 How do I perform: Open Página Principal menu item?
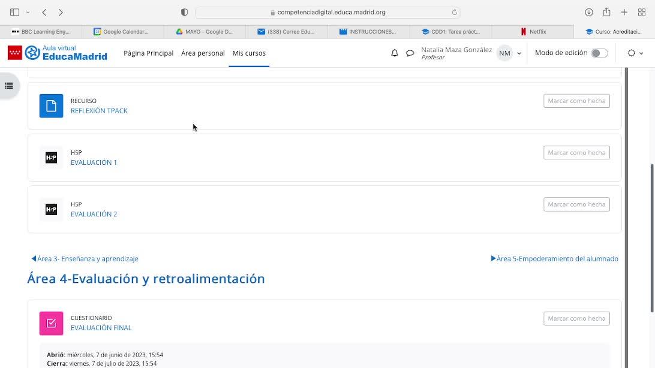point(148,53)
